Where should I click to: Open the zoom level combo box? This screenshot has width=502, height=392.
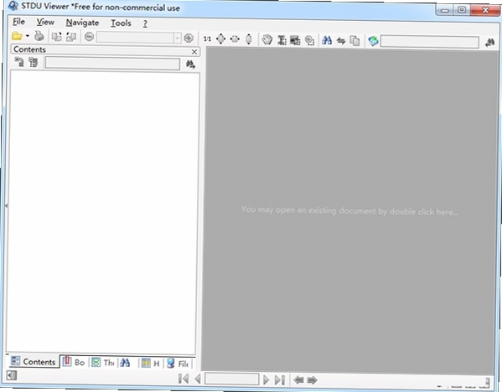point(139,38)
